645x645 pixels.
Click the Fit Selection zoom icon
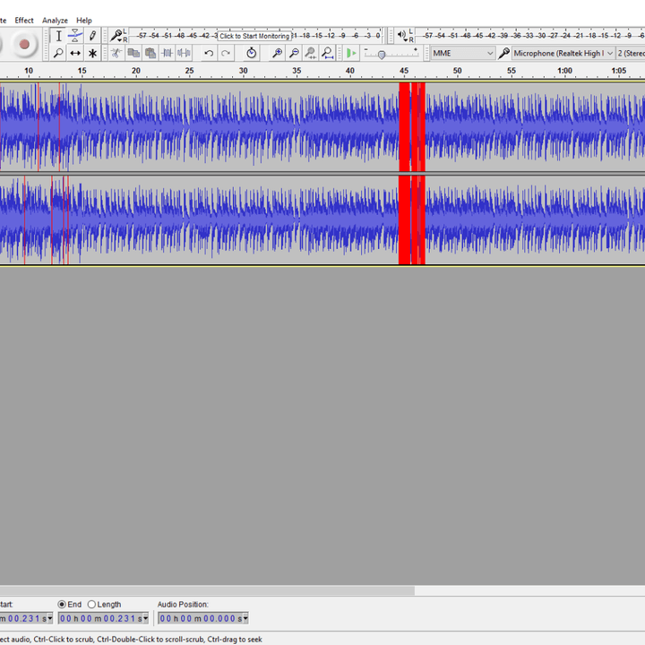311,53
